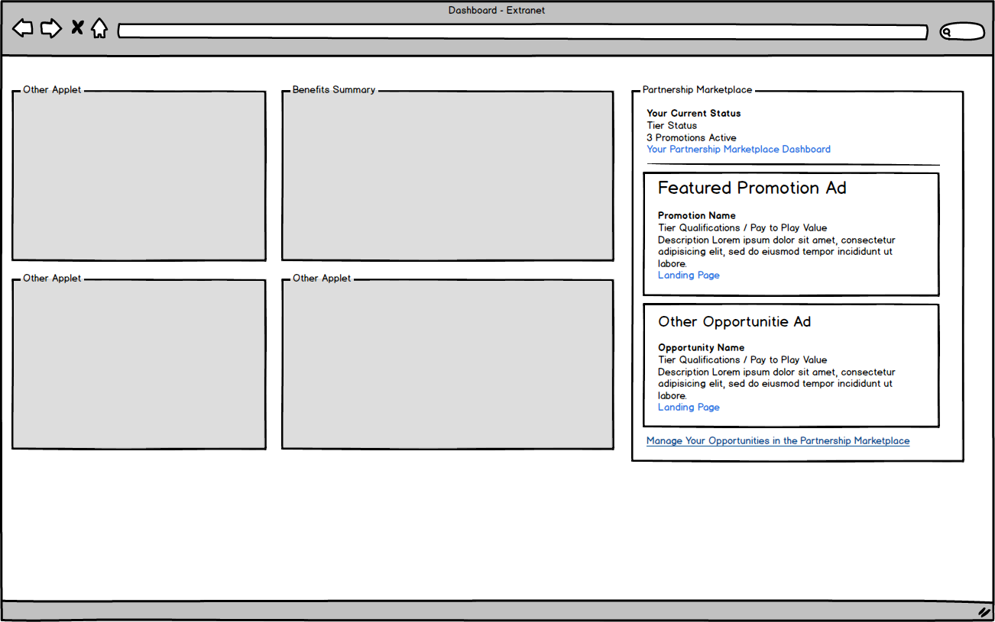Click Manage Your Opportunities in the Partnership Marketplace
This screenshot has height=622, width=995.
(x=777, y=441)
